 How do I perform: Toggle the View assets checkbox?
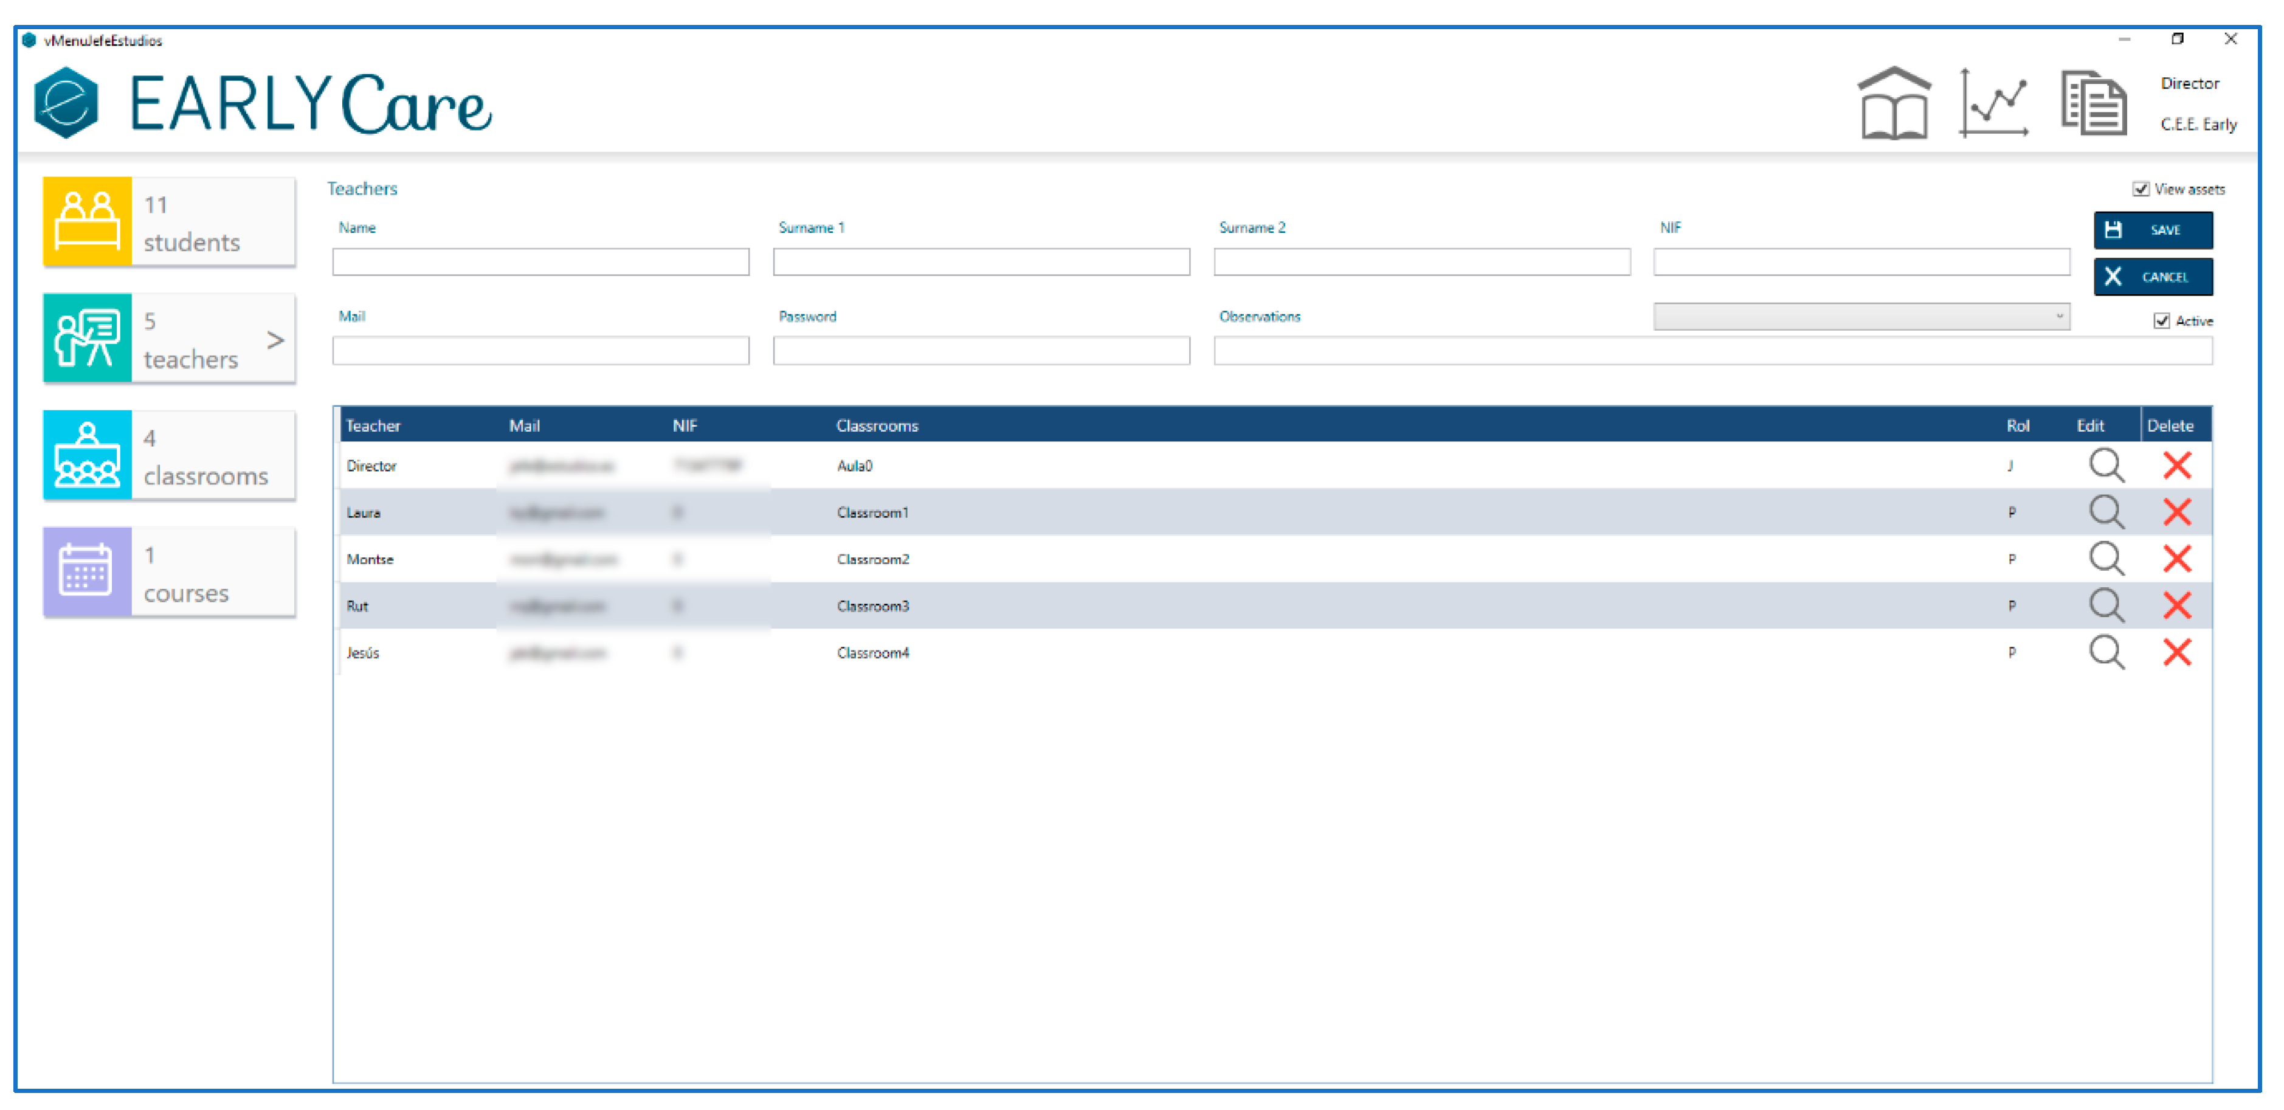click(x=2141, y=189)
